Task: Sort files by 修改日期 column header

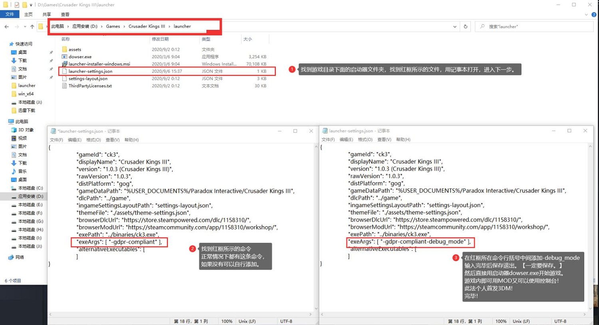Action: click(x=160, y=39)
